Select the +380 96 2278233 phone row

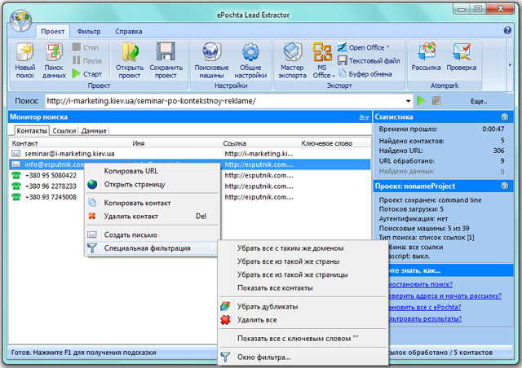pos(45,186)
